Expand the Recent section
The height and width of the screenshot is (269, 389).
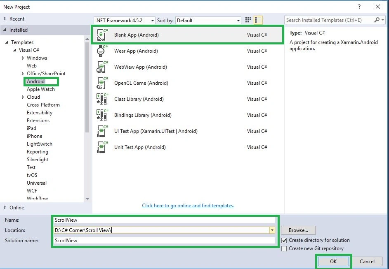tap(5, 19)
